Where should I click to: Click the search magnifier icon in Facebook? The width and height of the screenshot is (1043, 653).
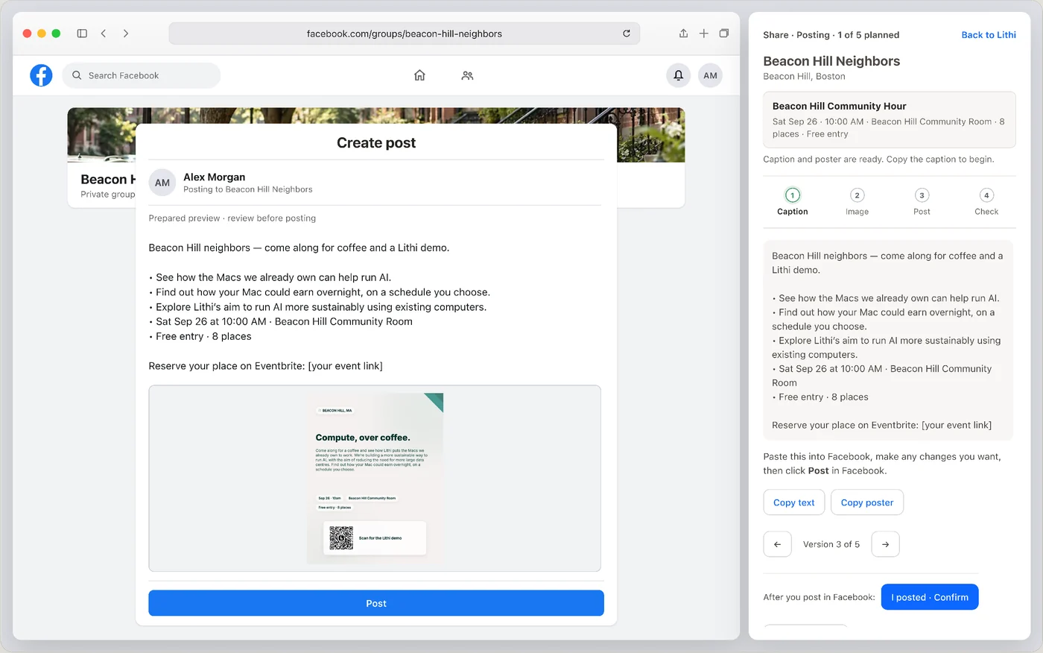[x=77, y=75]
